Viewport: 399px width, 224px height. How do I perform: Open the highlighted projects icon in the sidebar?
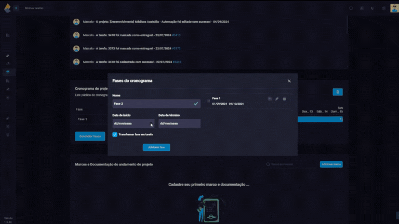[x=8, y=72]
